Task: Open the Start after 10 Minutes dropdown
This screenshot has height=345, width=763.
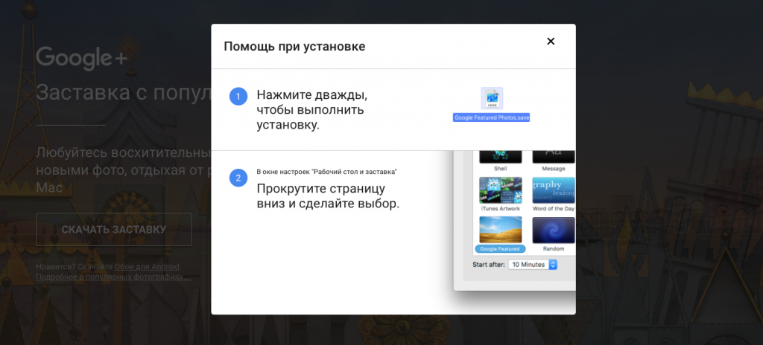Action: [x=532, y=265]
